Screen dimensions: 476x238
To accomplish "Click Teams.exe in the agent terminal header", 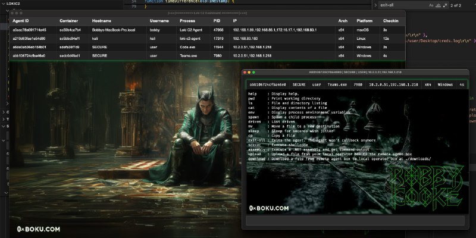I will [337, 84].
